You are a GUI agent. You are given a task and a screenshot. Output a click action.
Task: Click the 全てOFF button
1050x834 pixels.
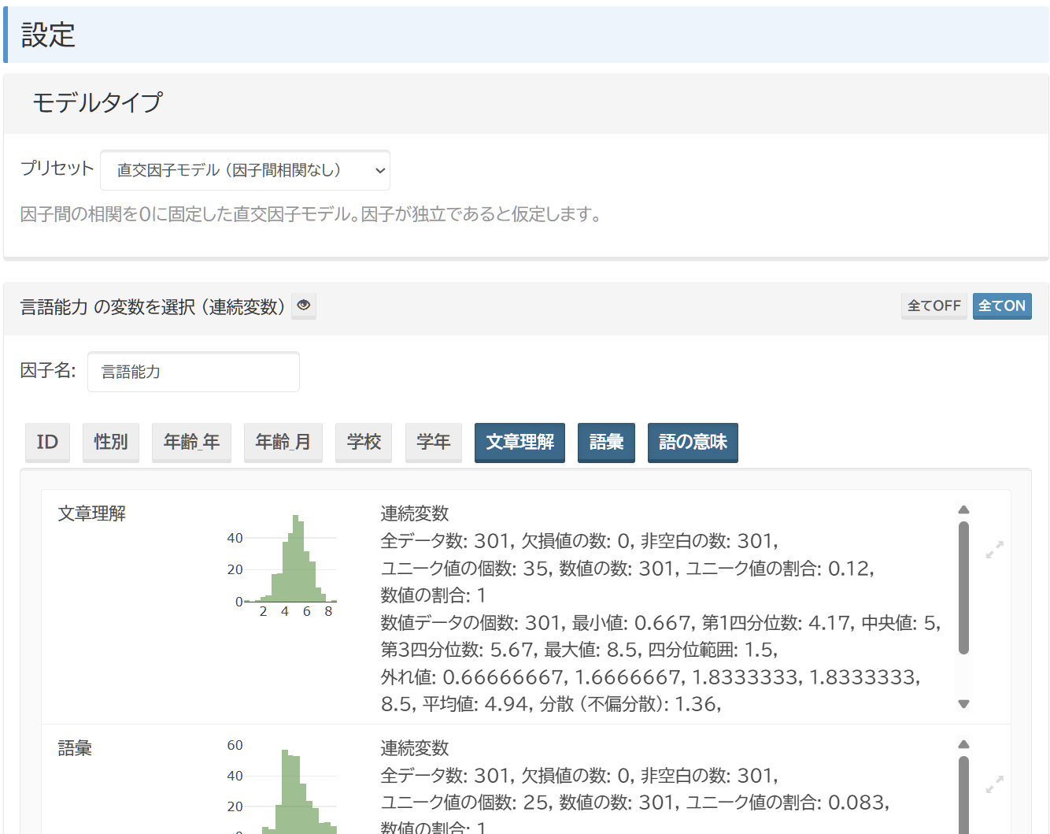point(934,306)
